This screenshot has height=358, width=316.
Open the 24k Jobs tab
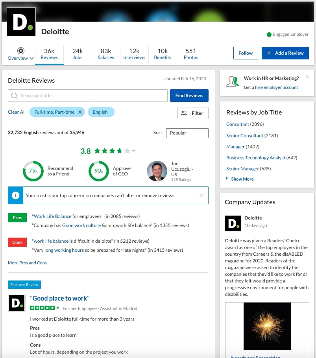pyautogui.click(x=78, y=54)
